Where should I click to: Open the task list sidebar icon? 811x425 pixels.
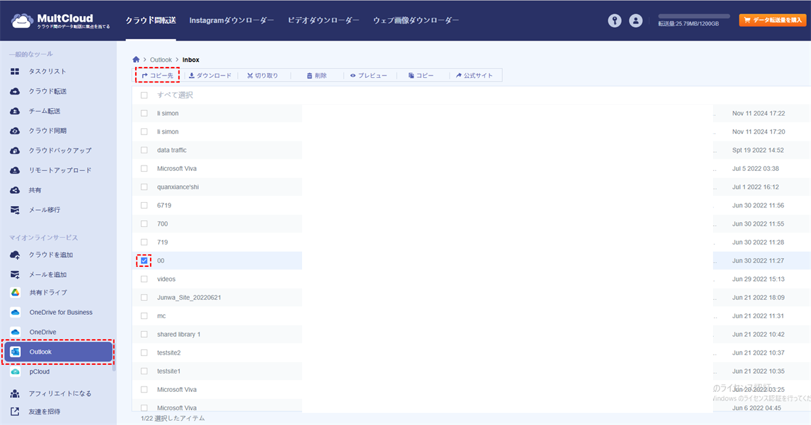[x=15, y=72]
